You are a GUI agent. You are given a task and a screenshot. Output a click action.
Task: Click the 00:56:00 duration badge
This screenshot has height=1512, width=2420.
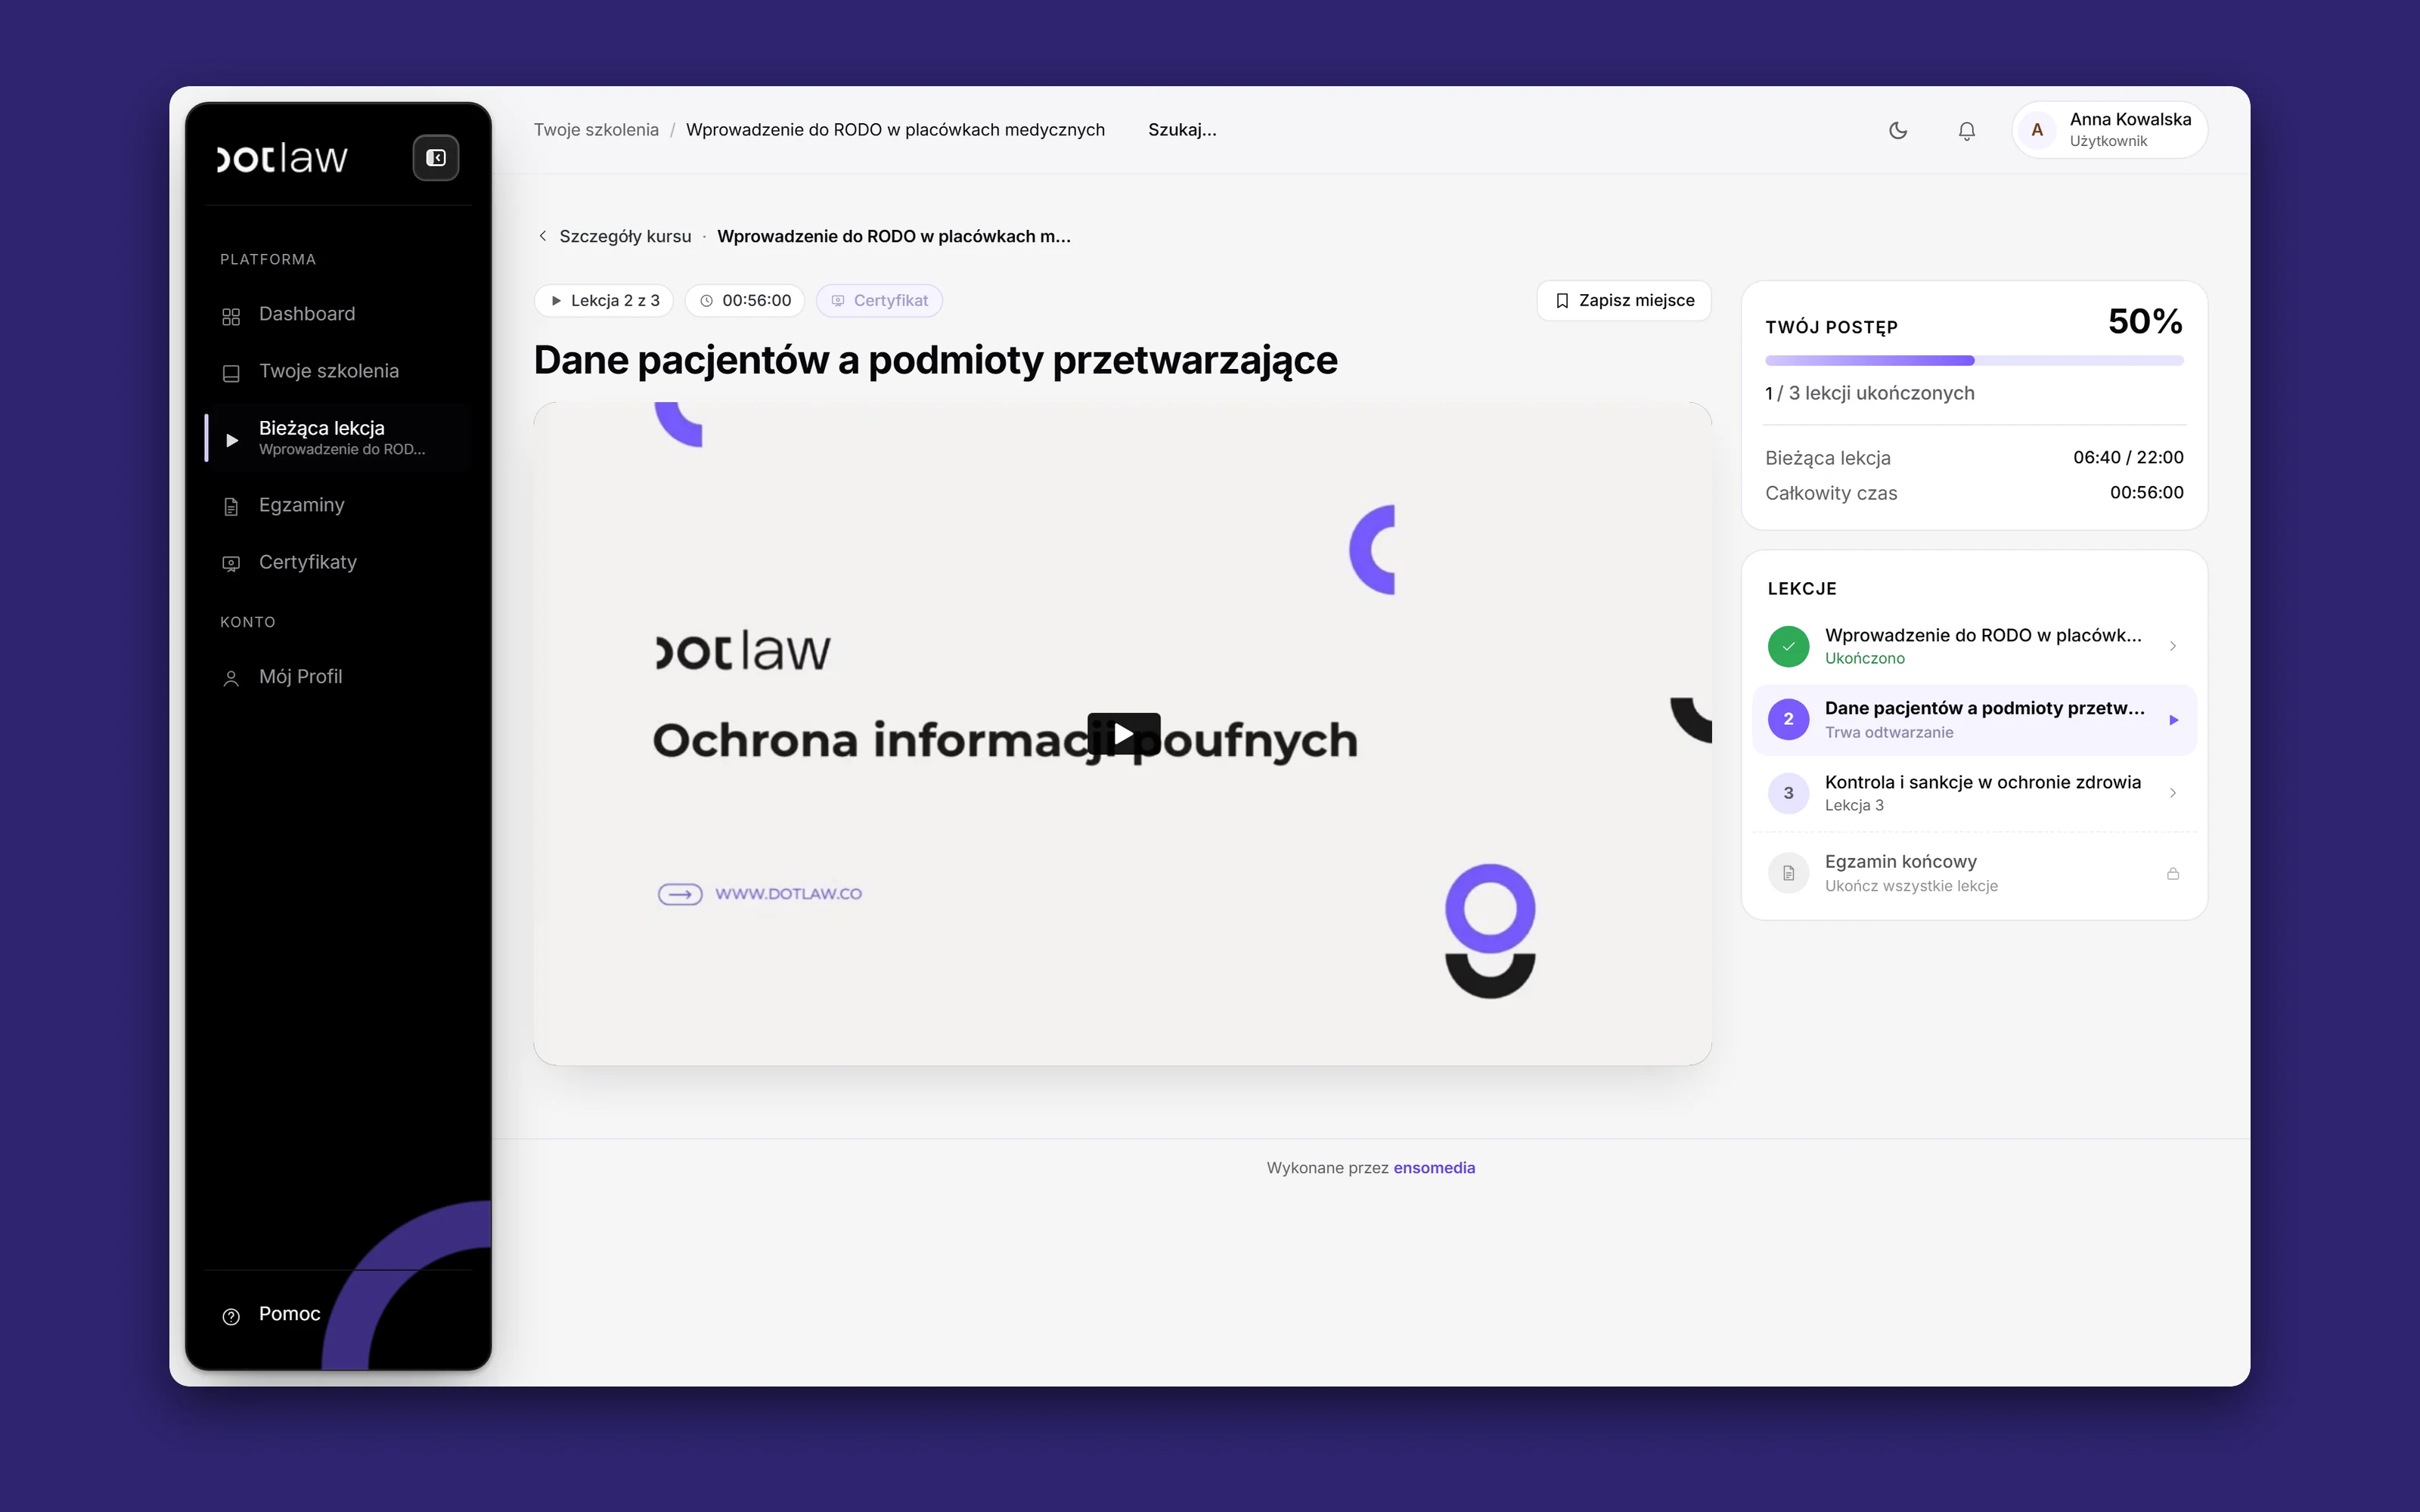click(745, 301)
